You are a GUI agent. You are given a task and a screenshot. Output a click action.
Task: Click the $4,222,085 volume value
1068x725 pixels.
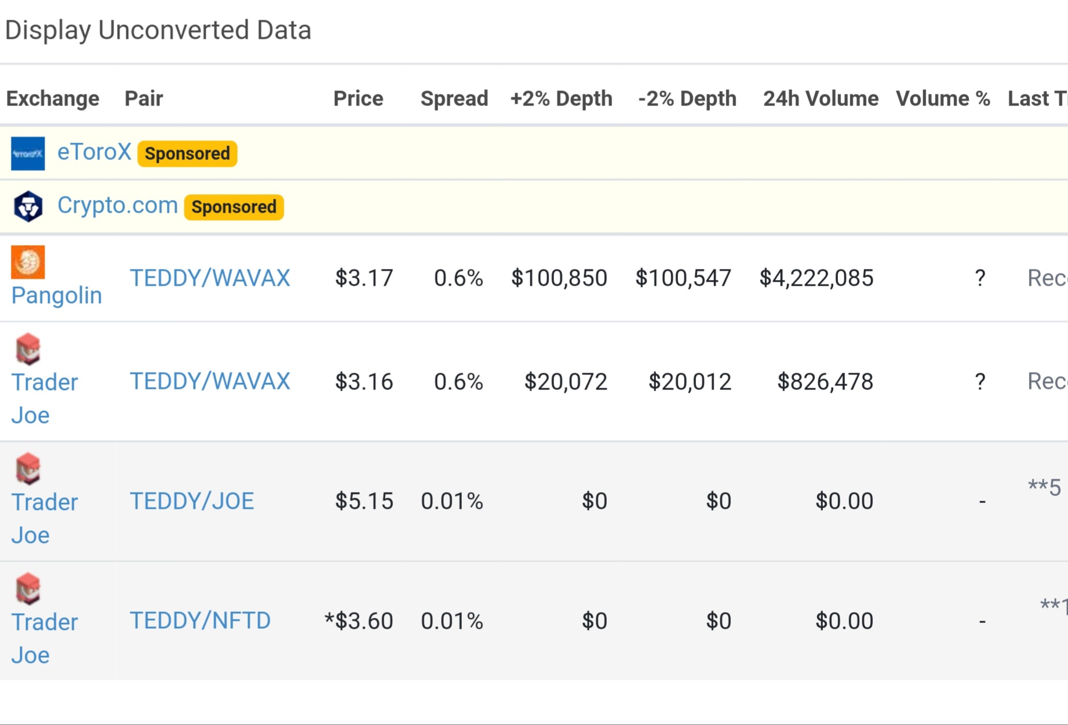tap(816, 278)
